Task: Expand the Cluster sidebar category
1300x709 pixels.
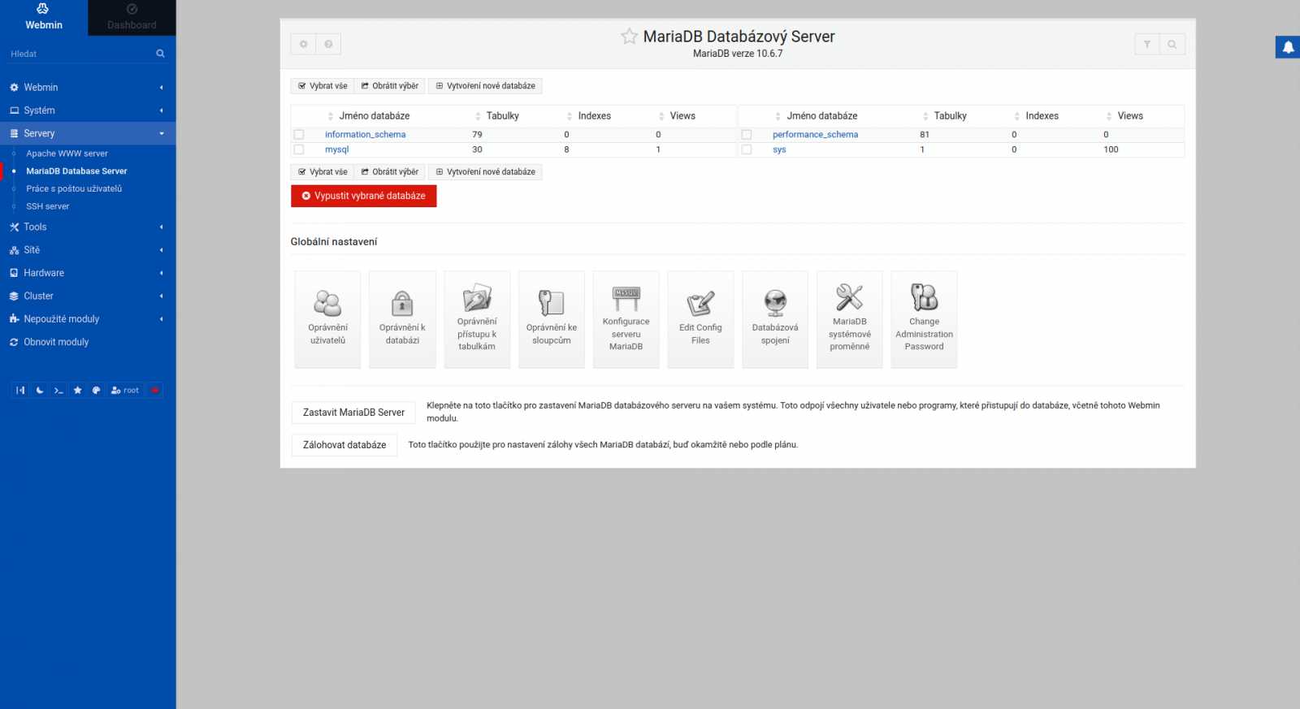Action: coord(88,296)
